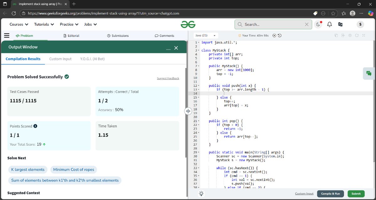Image resolution: width=376 pixels, height=200 pixels.
Task: Expand Practice dropdown
Action: tap(69, 24)
